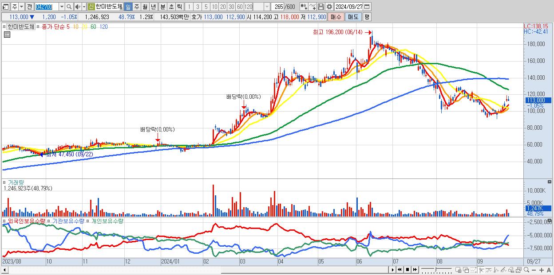Click the zigzag wave tool icon
Image resolution: width=554 pixels, height=275 pixels.
click(496, 270)
